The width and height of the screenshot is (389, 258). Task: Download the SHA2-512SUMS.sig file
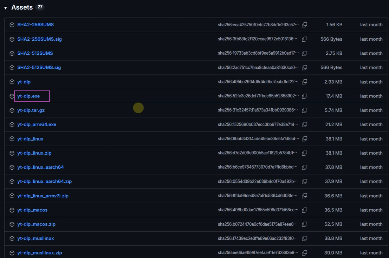(x=39, y=68)
